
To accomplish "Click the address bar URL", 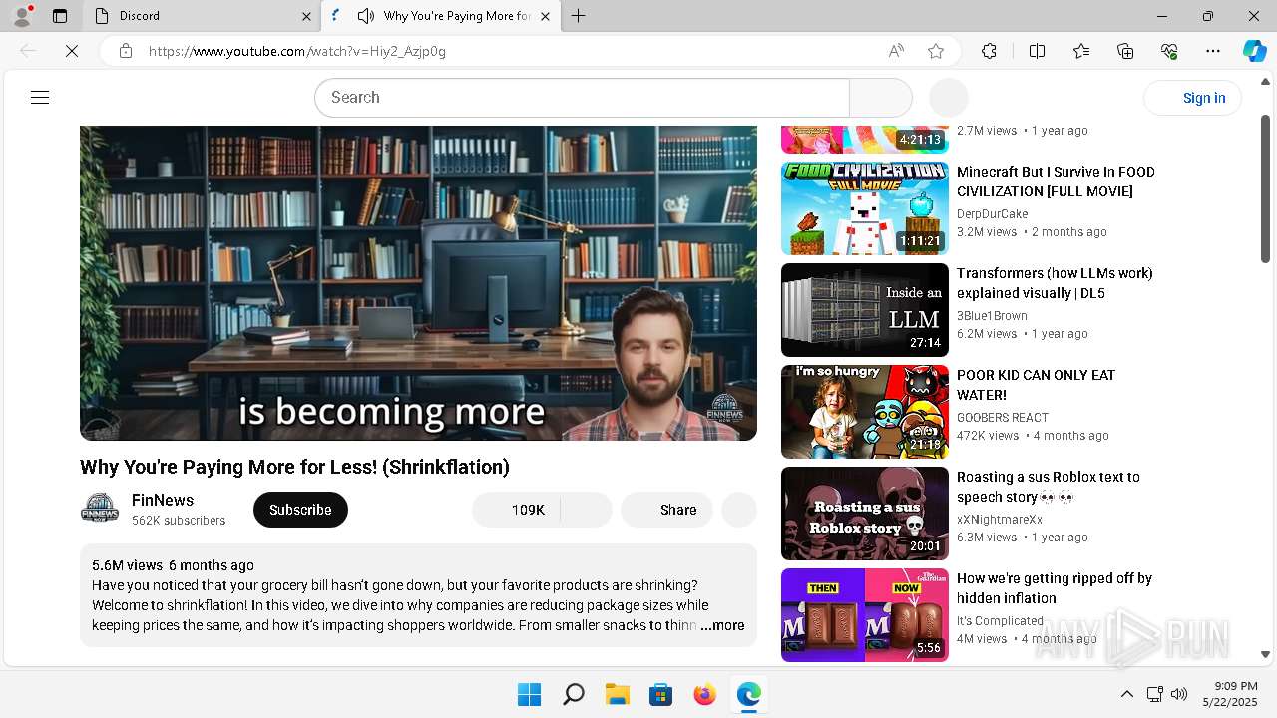I will pos(297,51).
